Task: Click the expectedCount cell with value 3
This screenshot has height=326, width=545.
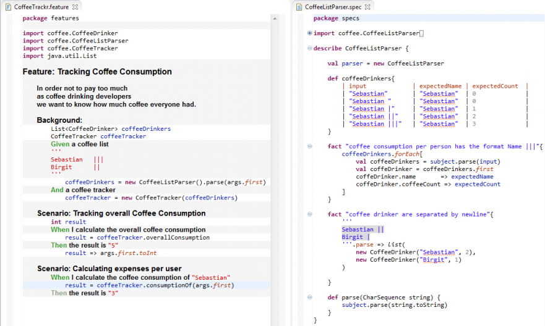Action: pos(474,124)
